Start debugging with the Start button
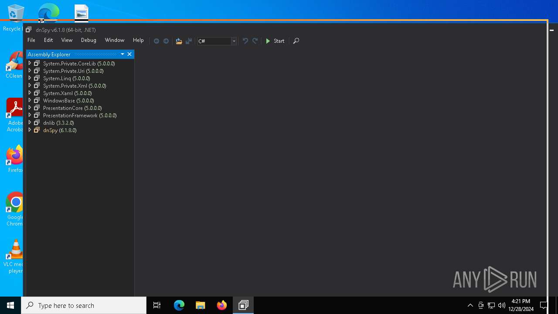 pos(275,41)
